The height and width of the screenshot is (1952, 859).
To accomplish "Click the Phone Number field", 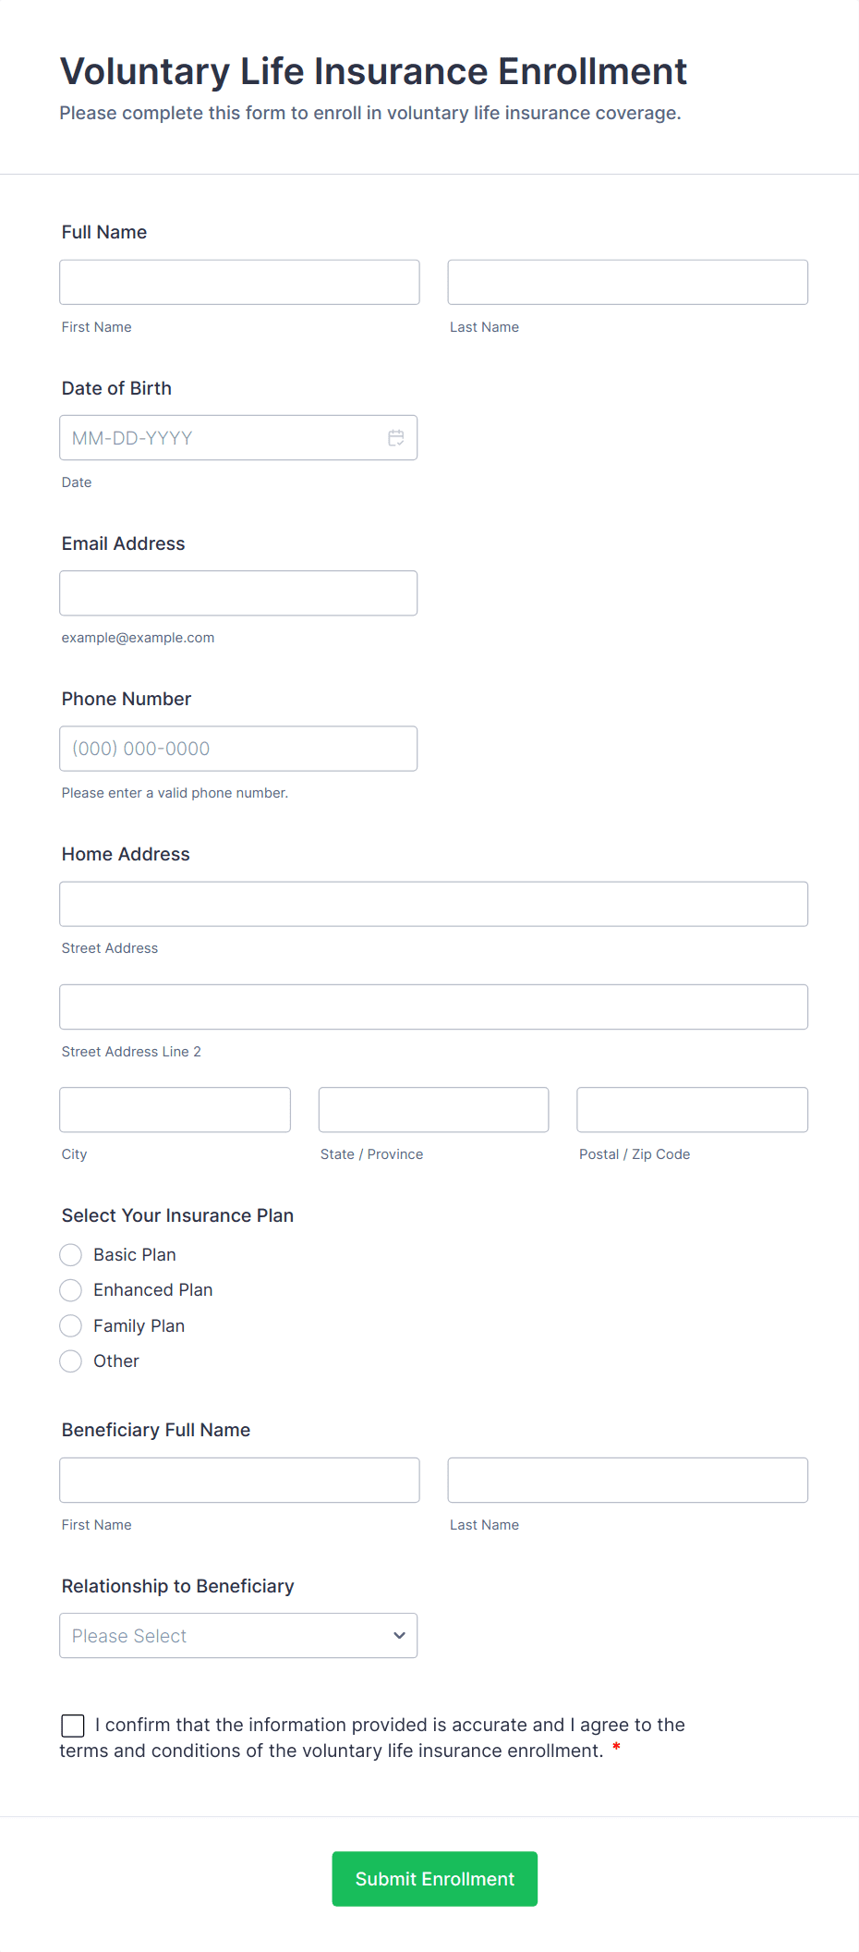I will 238,748.
